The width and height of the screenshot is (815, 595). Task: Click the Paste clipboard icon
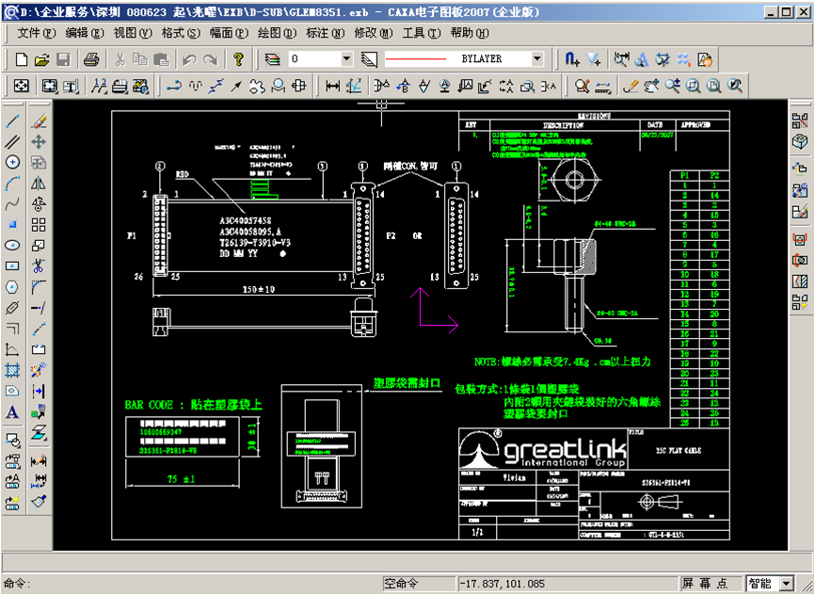[161, 60]
